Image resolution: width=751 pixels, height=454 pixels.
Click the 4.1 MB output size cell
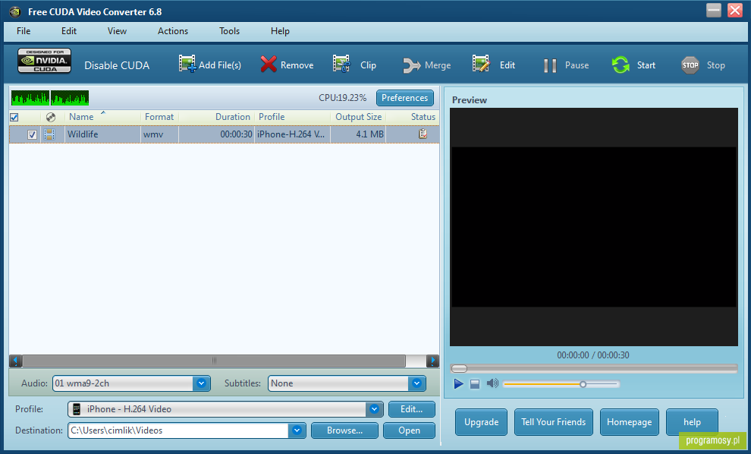(x=358, y=134)
